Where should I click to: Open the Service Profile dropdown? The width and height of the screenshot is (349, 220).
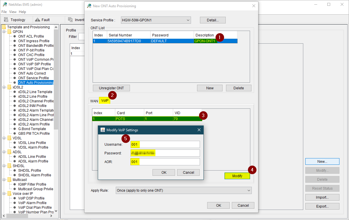(156, 20)
